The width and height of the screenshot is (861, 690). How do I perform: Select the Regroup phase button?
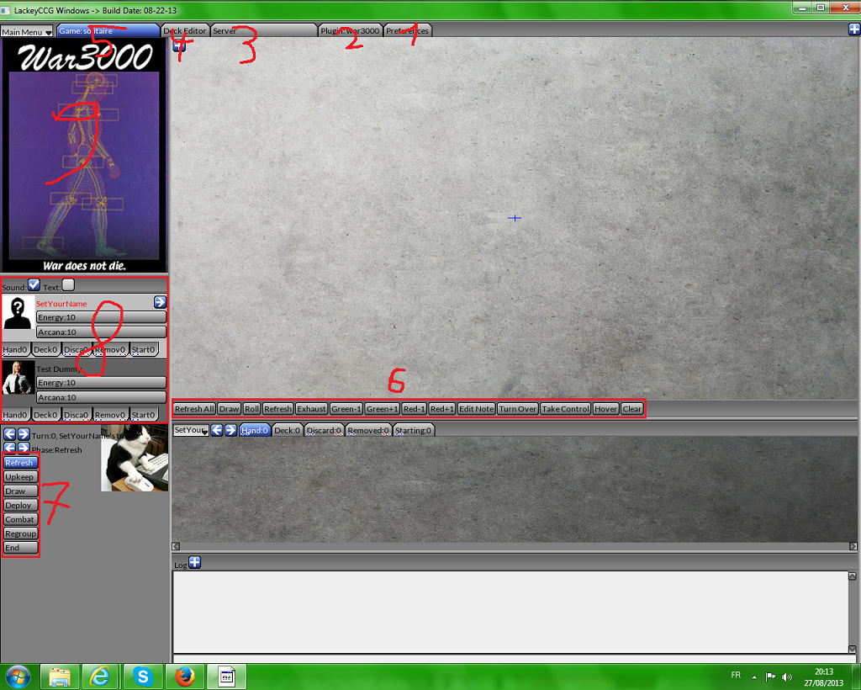pyautogui.click(x=21, y=533)
